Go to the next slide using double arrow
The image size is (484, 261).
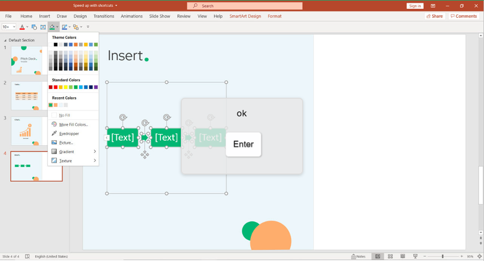click(481, 243)
